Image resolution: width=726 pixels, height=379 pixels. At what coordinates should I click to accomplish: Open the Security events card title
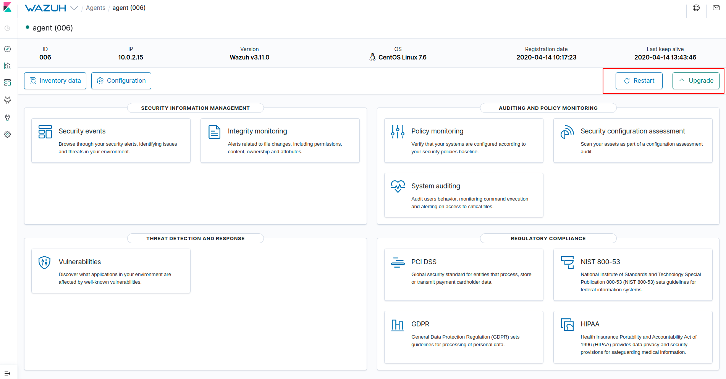82,131
